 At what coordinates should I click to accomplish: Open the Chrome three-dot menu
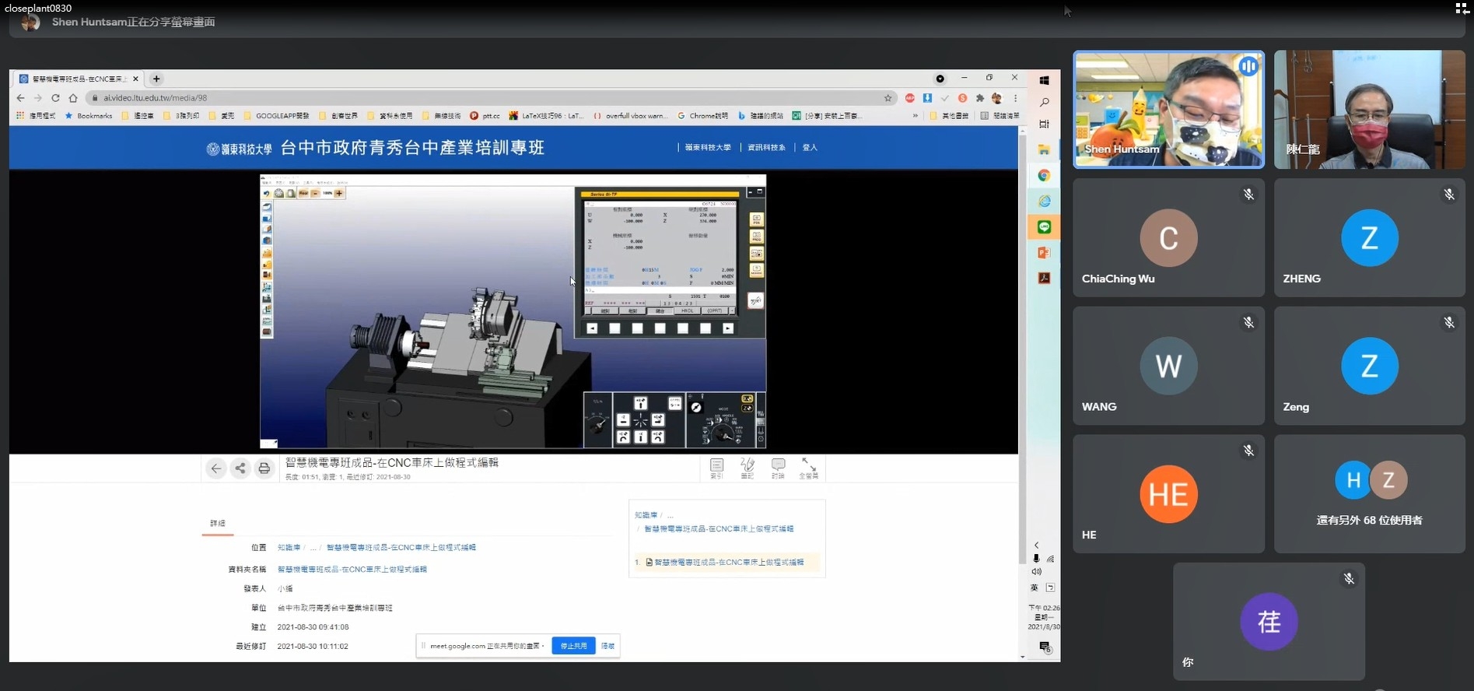1016,98
